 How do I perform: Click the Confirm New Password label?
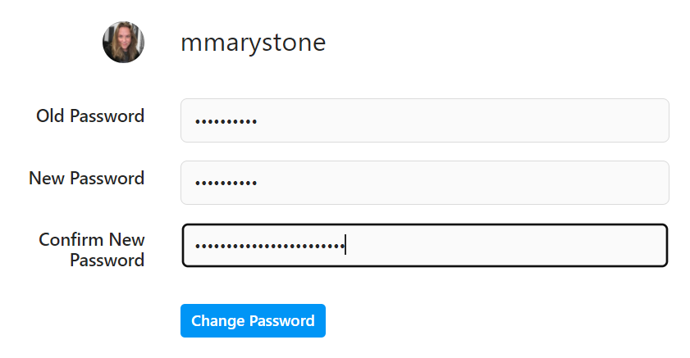pos(92,250)
